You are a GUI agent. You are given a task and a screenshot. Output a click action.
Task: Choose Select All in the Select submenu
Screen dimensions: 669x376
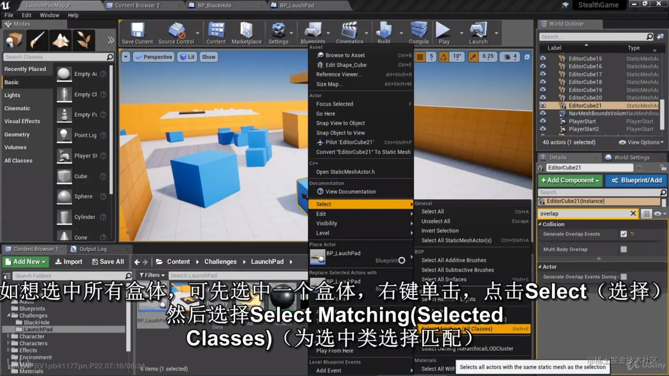(x=433, y=212)
